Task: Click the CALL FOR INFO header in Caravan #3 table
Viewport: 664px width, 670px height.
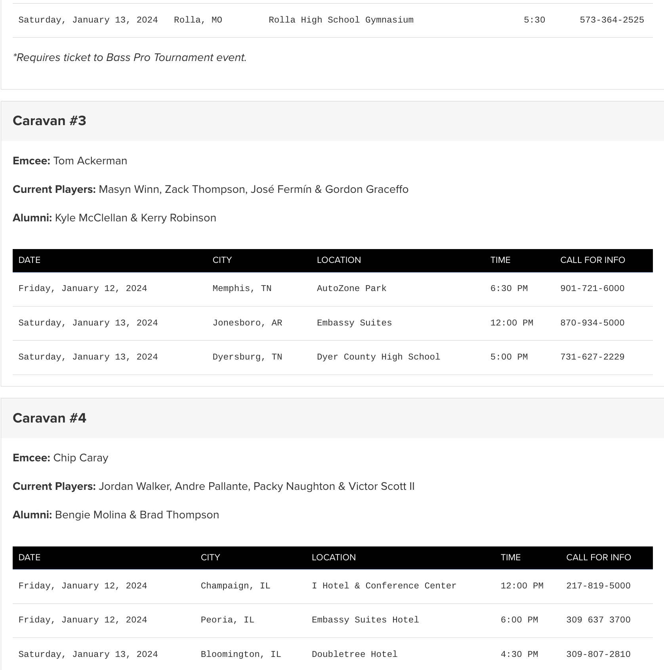Action: pos(592,260)
